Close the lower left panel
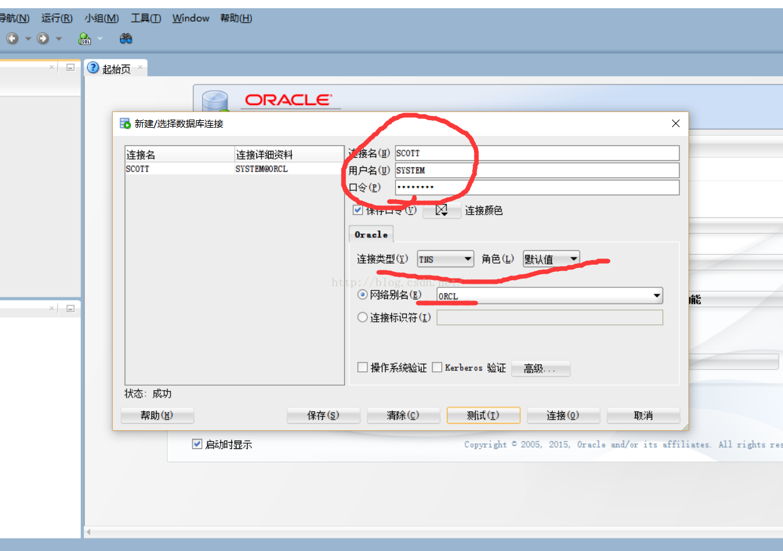The width and height of the screenshot is (783, 551). [53, 309]
